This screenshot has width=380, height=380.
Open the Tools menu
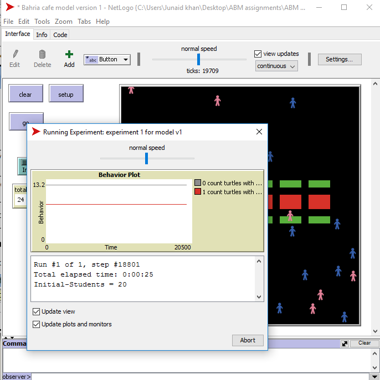pyautogui.click(x=42, y=22)
